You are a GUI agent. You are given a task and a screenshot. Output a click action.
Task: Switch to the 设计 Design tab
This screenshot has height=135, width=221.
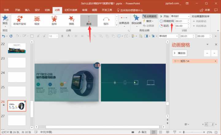pos(37,10)
